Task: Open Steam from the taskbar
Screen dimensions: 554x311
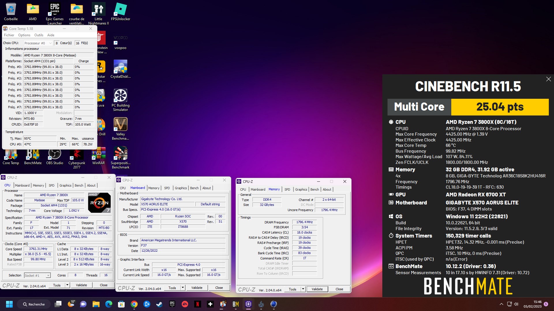Action: click(x=159, y=304)
